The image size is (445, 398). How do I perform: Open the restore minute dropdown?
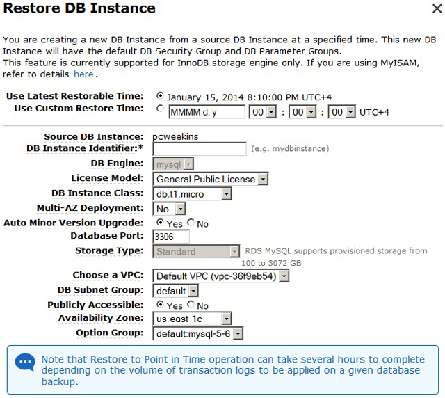point(302,112)
